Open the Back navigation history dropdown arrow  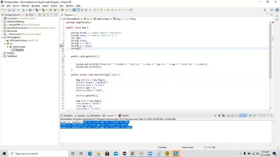pos(119,10)
